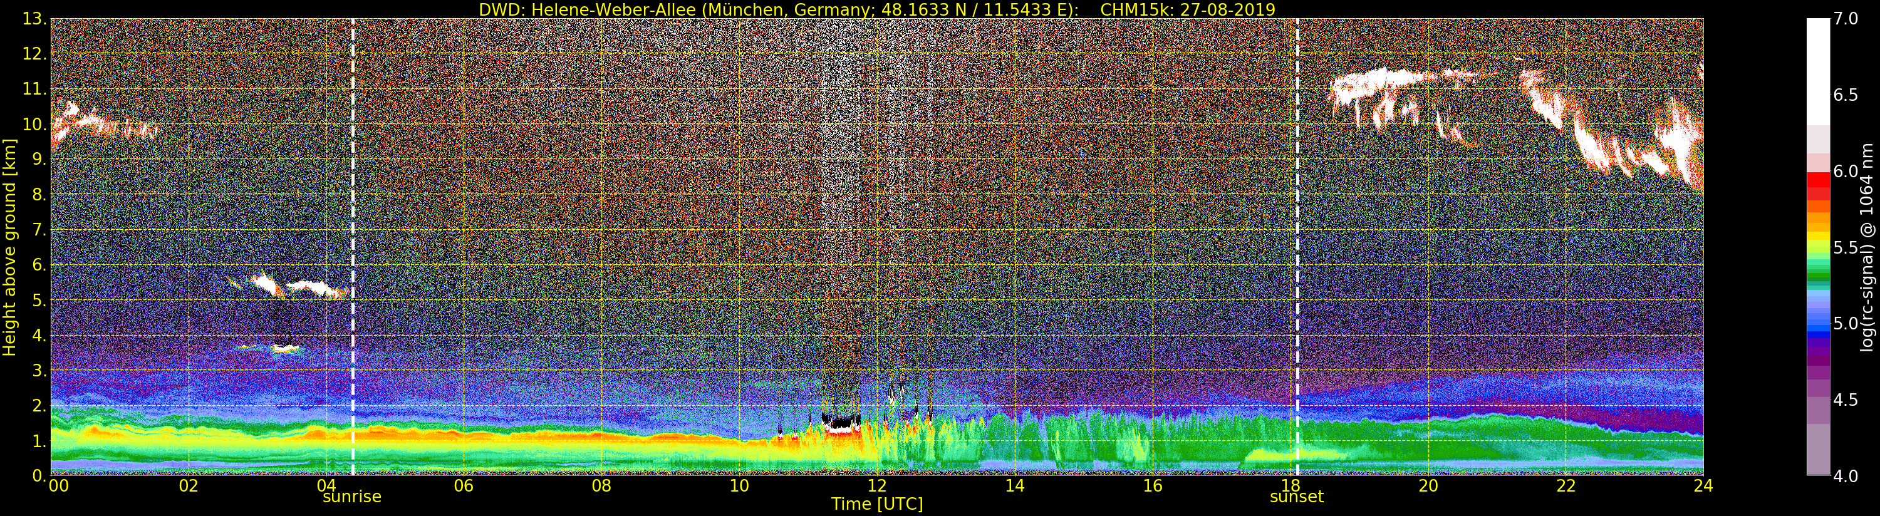
Task: Click the '20' time tick label
Action: (1428, 485)
